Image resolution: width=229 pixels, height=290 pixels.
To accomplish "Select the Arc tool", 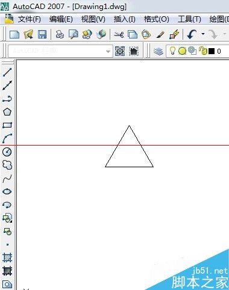I will (x=7, y=138).
